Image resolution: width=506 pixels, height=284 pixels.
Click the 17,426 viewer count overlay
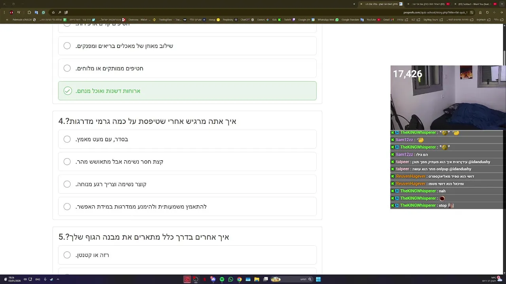click(407, 74)
